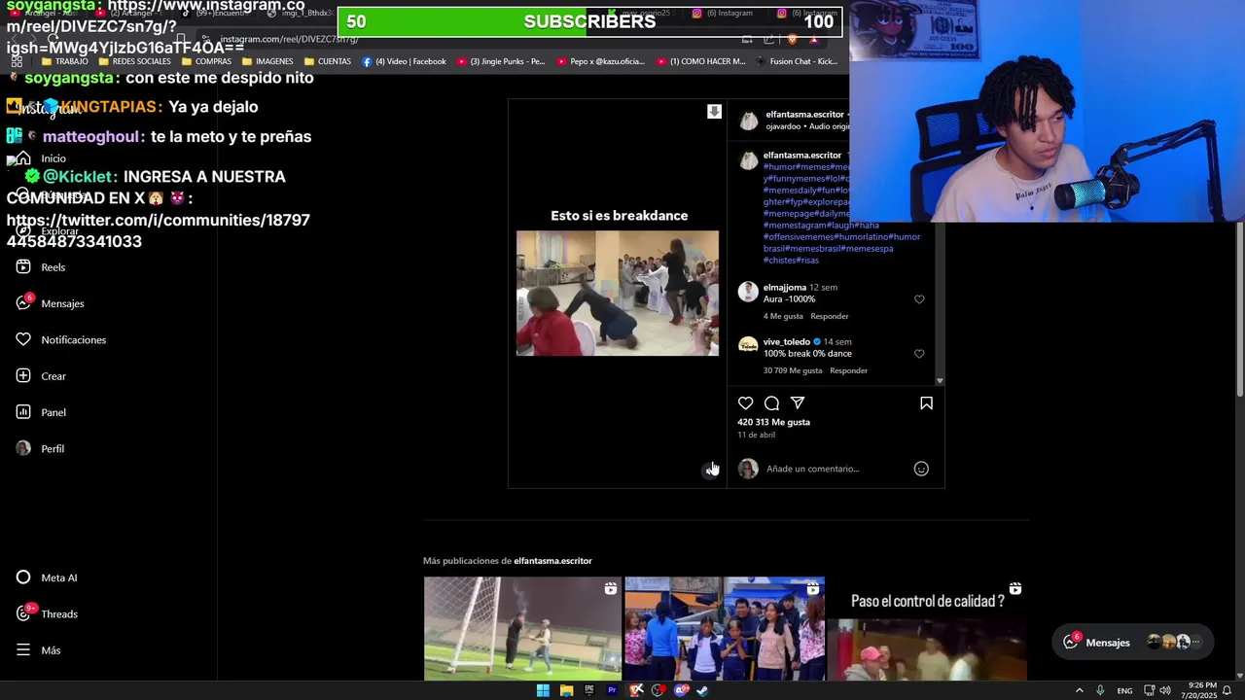Click the comments scroll down arrow

click(x=939, y=381)
